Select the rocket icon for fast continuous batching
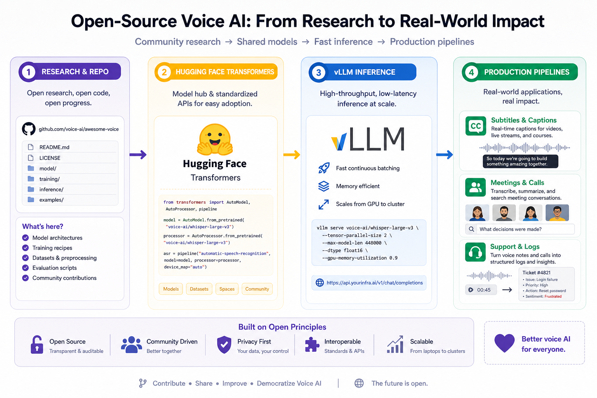597x398 pixels. point(324,168)
